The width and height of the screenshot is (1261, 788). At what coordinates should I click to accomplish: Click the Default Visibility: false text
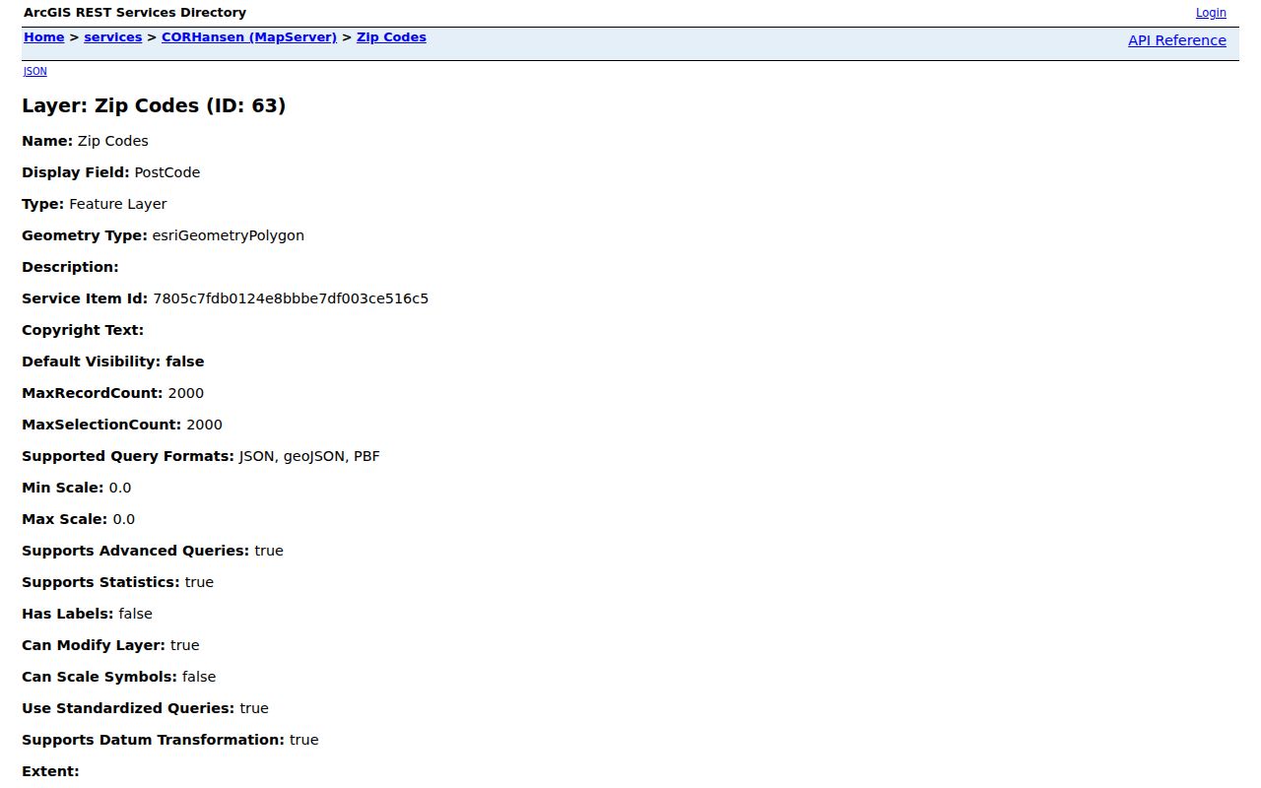[x=113, y=361]
